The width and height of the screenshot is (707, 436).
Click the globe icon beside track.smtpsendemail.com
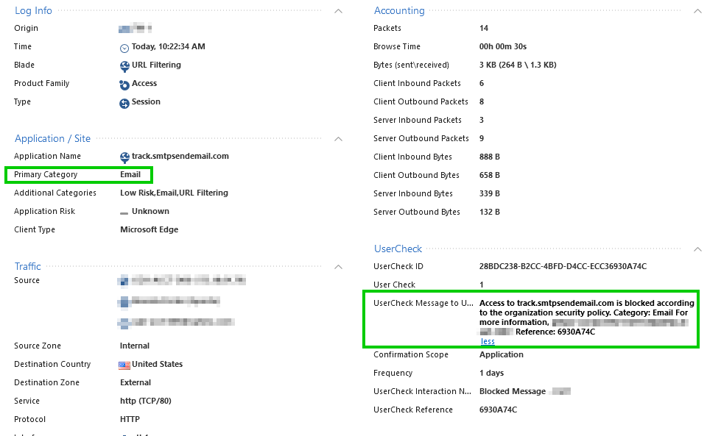[x=123, y=156]
